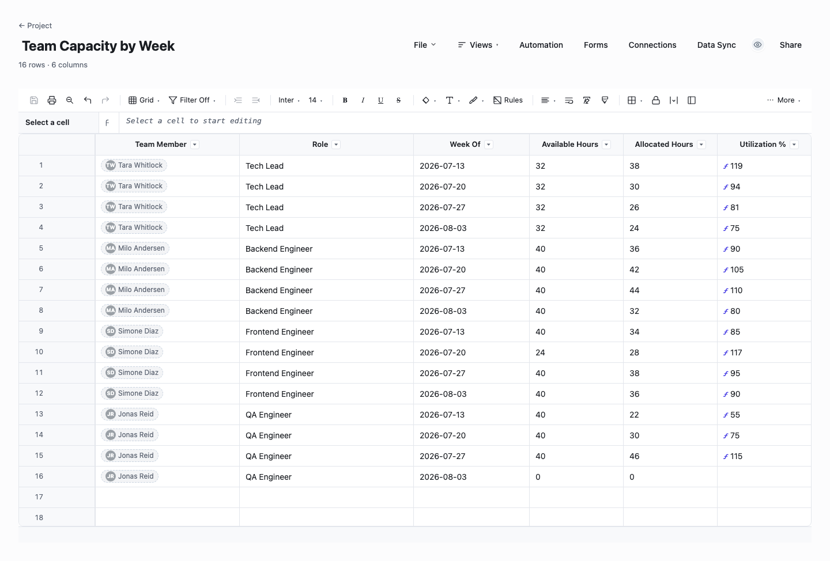Click the Team Capacity by Week title
The height and width of the screenshot is (561, 830).
pyautogui.click(x=99, y=46)
